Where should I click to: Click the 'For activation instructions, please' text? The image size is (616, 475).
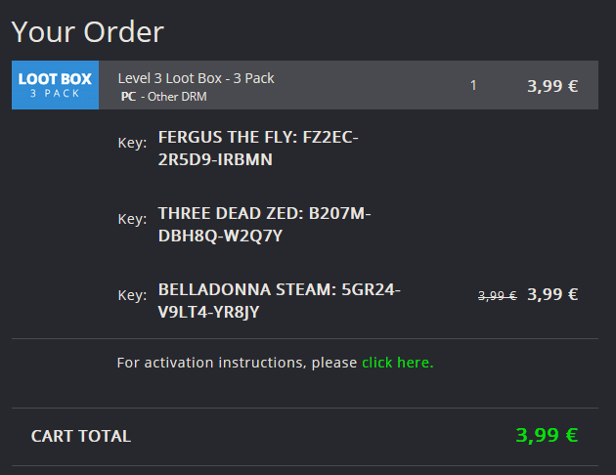point(237,363)
